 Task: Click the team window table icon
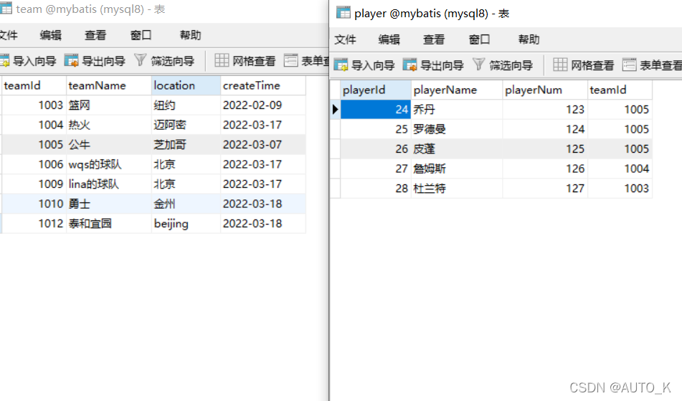(6, 9)
